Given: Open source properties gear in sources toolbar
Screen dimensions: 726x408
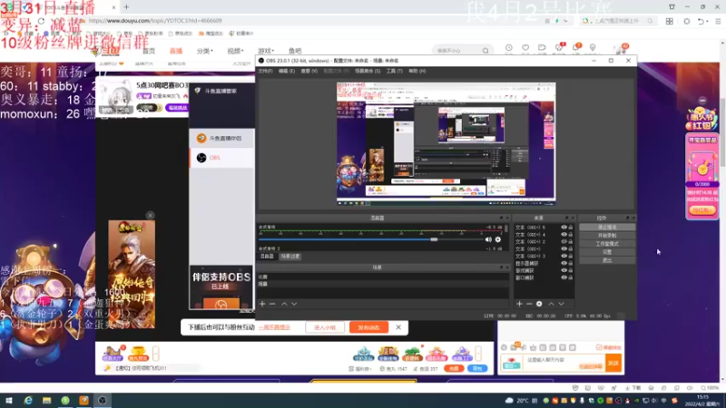Looking at the screenshot, I should pos(539,304).
